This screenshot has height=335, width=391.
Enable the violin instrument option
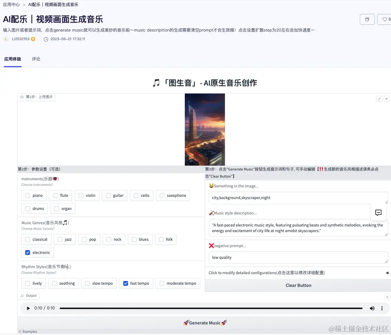tap(81, 195)
